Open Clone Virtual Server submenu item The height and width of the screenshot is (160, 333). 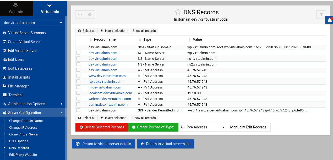24,134
